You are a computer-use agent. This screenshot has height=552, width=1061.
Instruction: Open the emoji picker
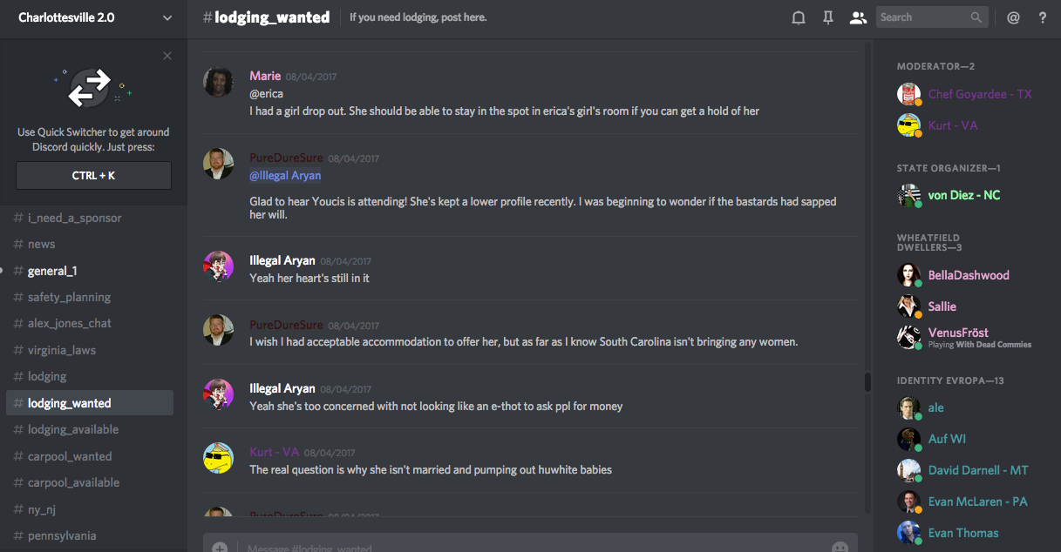840,548
